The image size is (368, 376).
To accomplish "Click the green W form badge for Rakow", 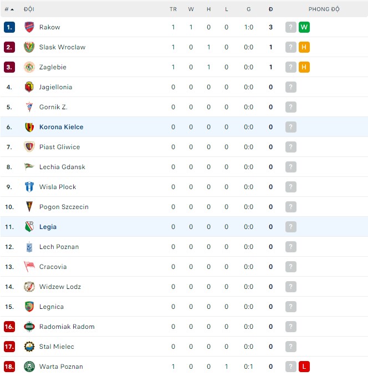I will [304, 27].
